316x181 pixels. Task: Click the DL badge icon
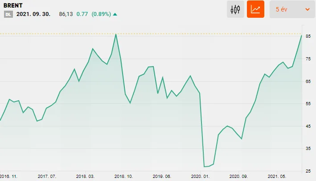tap(8, 14)
